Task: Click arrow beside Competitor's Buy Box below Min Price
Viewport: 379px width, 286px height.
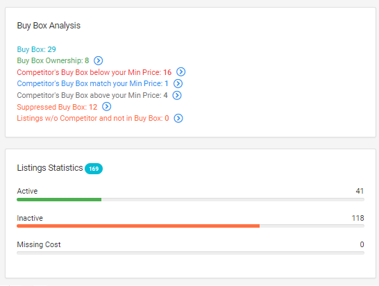Action: (x=180, y=71)
